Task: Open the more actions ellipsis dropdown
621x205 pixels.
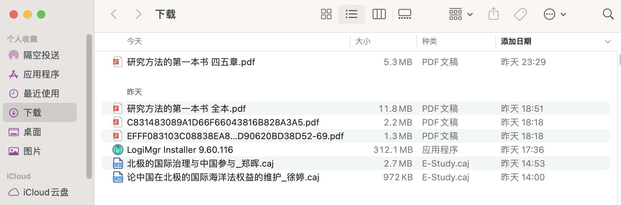Action: (x=554, y=14)
